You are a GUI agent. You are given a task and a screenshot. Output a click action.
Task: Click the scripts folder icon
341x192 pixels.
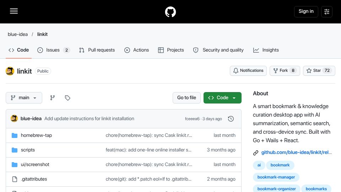[15, 150]
